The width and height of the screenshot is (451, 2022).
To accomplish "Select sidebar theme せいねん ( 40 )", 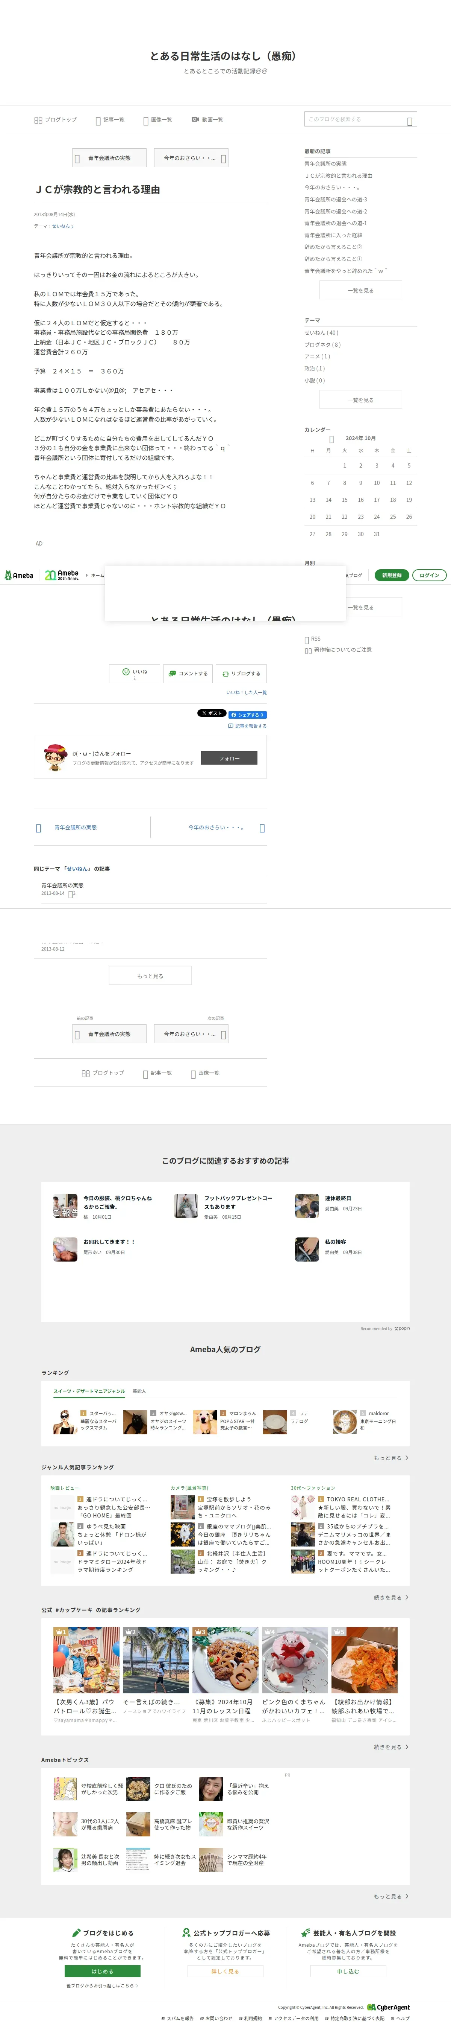I will click(321, 333).
